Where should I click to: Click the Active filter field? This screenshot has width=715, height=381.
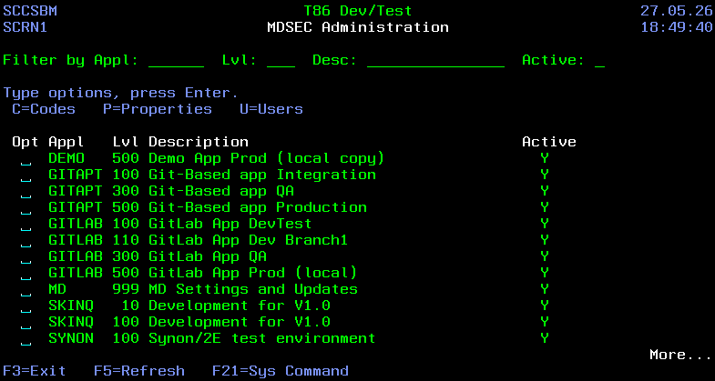click(599, 61)
